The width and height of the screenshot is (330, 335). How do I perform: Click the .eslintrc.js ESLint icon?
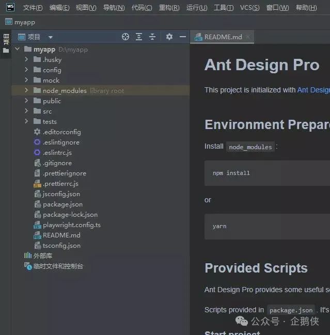pos(37,152)
